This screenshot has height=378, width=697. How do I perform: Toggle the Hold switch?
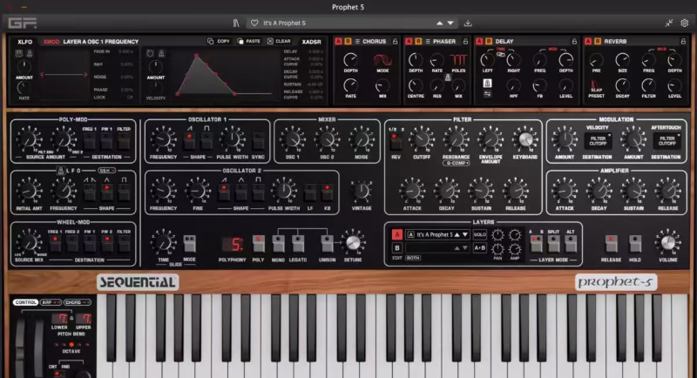[x=635, y=243]
